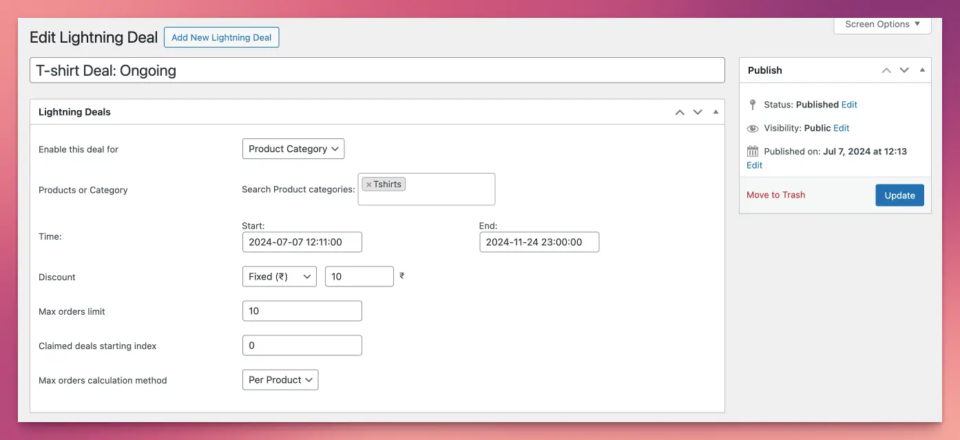Screen dimensions: 960x440
Task: Click the status pin icon
Action: [x=753, y=105]
